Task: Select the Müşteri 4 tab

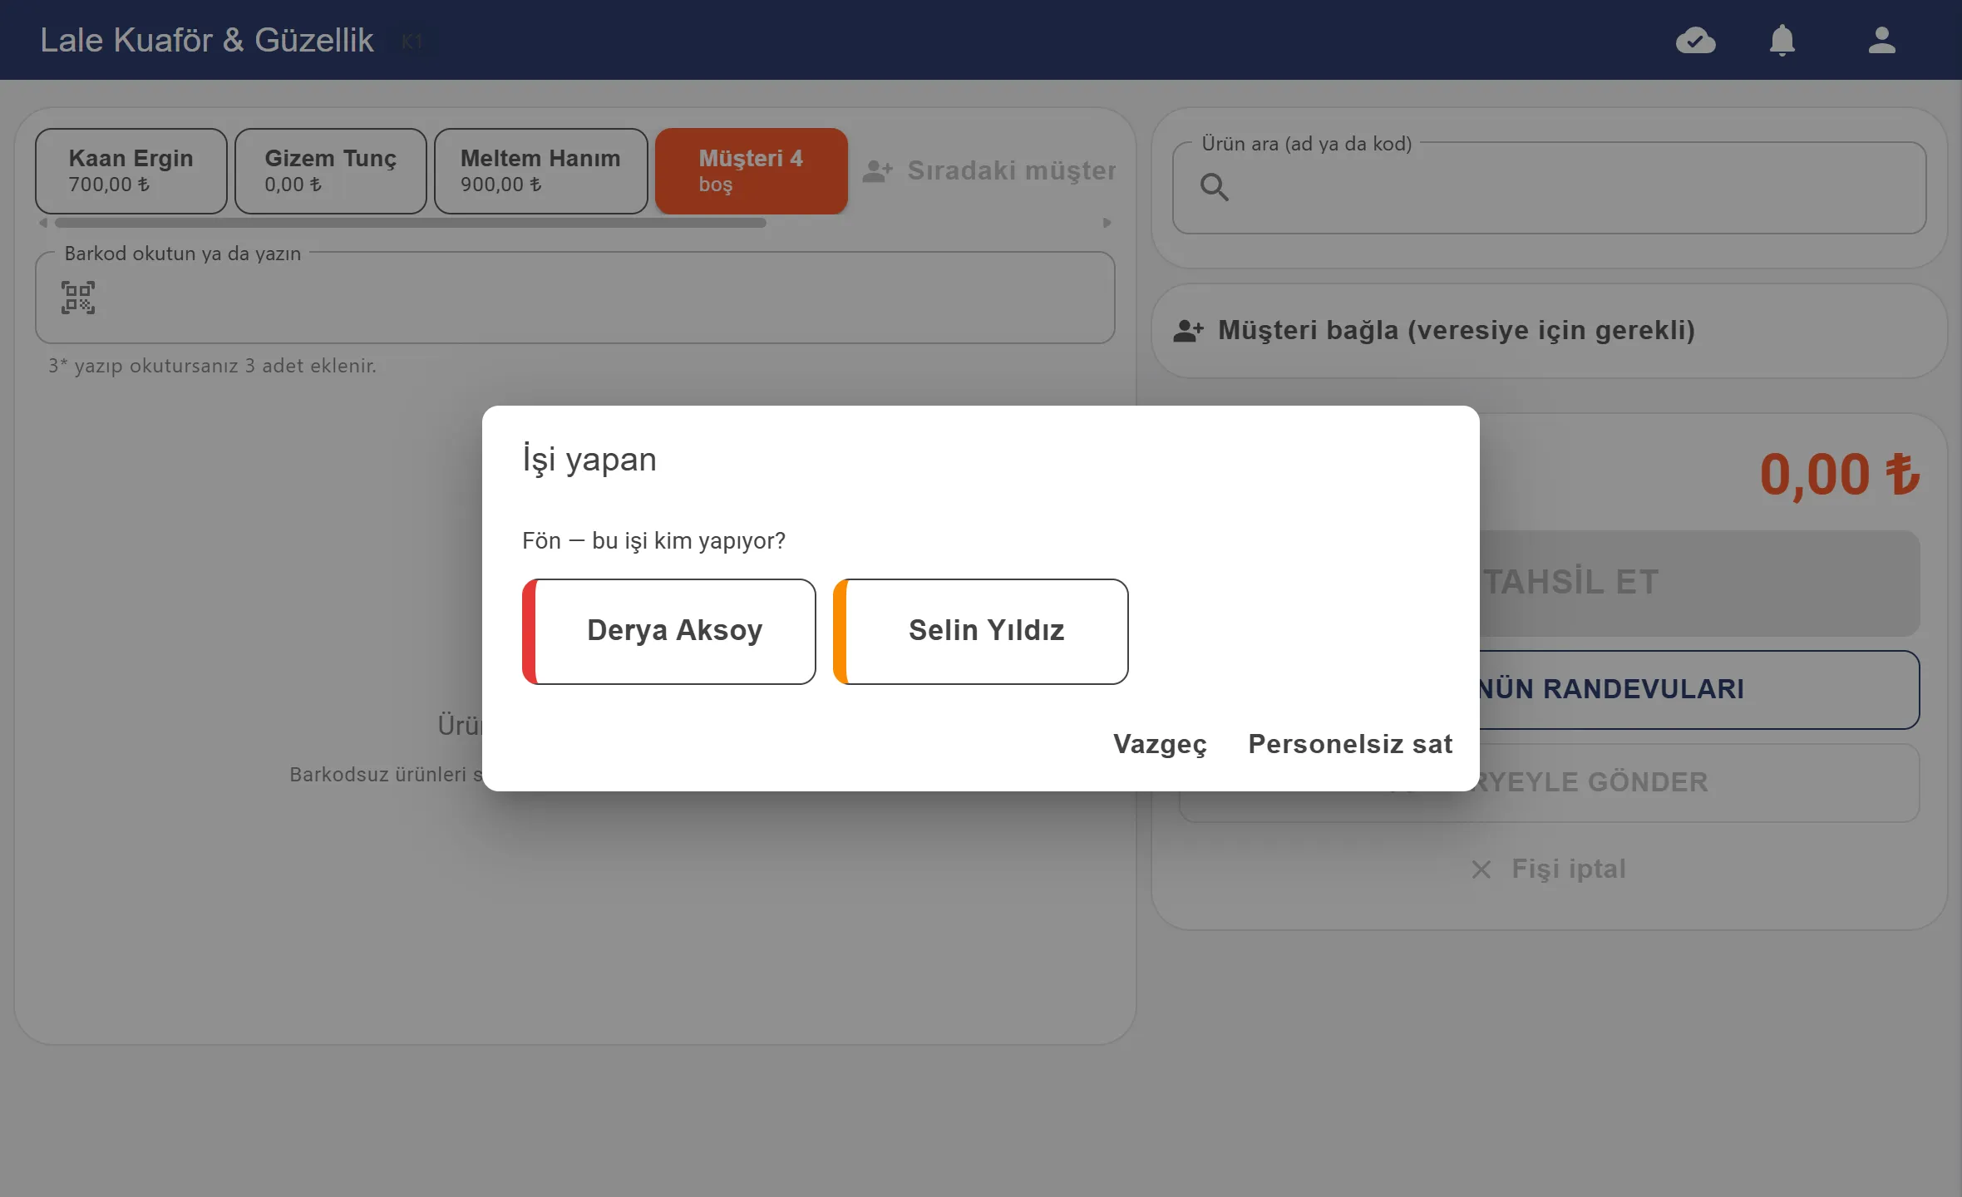Action: 752,170
